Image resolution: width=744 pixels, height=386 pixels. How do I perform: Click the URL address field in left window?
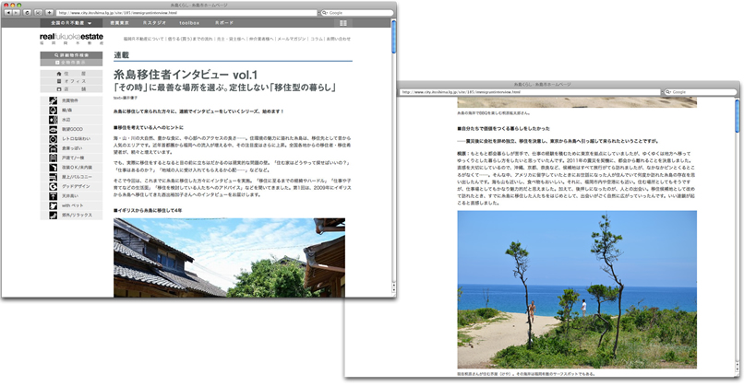186,13
